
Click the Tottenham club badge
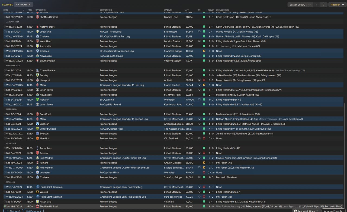37,148
